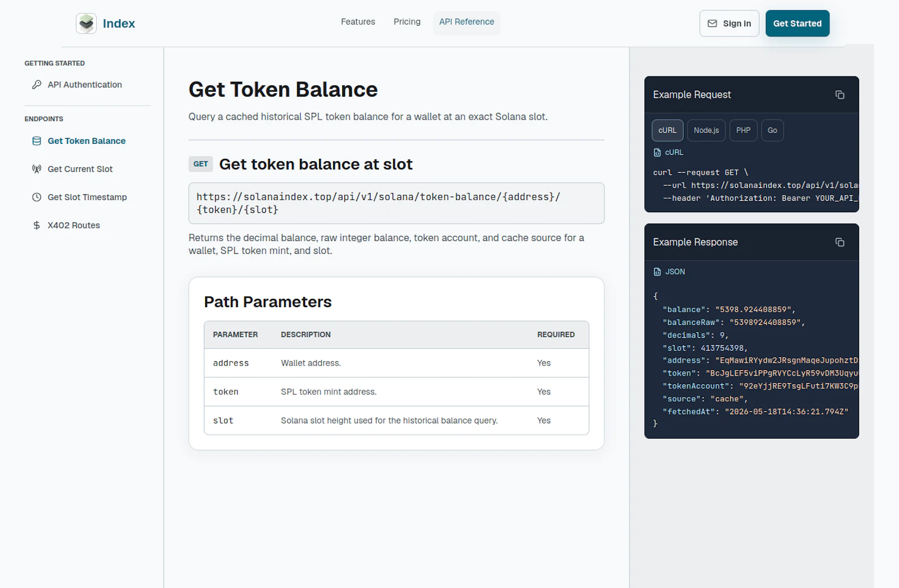Click the "decimals": 9 line
The height and width of the screenshot is (588, 899).
click(x=696, y=335)
